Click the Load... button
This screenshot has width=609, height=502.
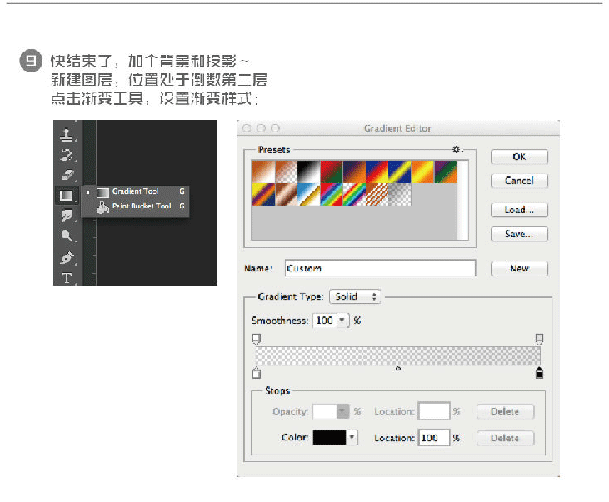519,210
